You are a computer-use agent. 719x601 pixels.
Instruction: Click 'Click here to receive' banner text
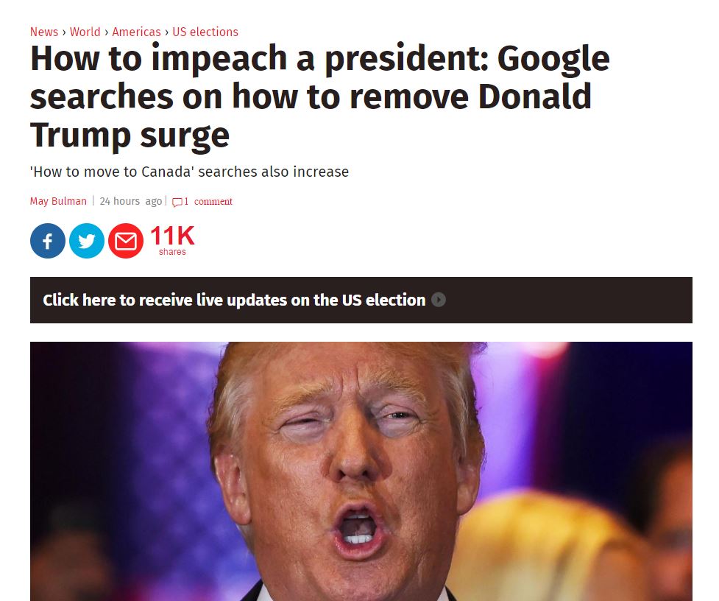tap(118, 300)
